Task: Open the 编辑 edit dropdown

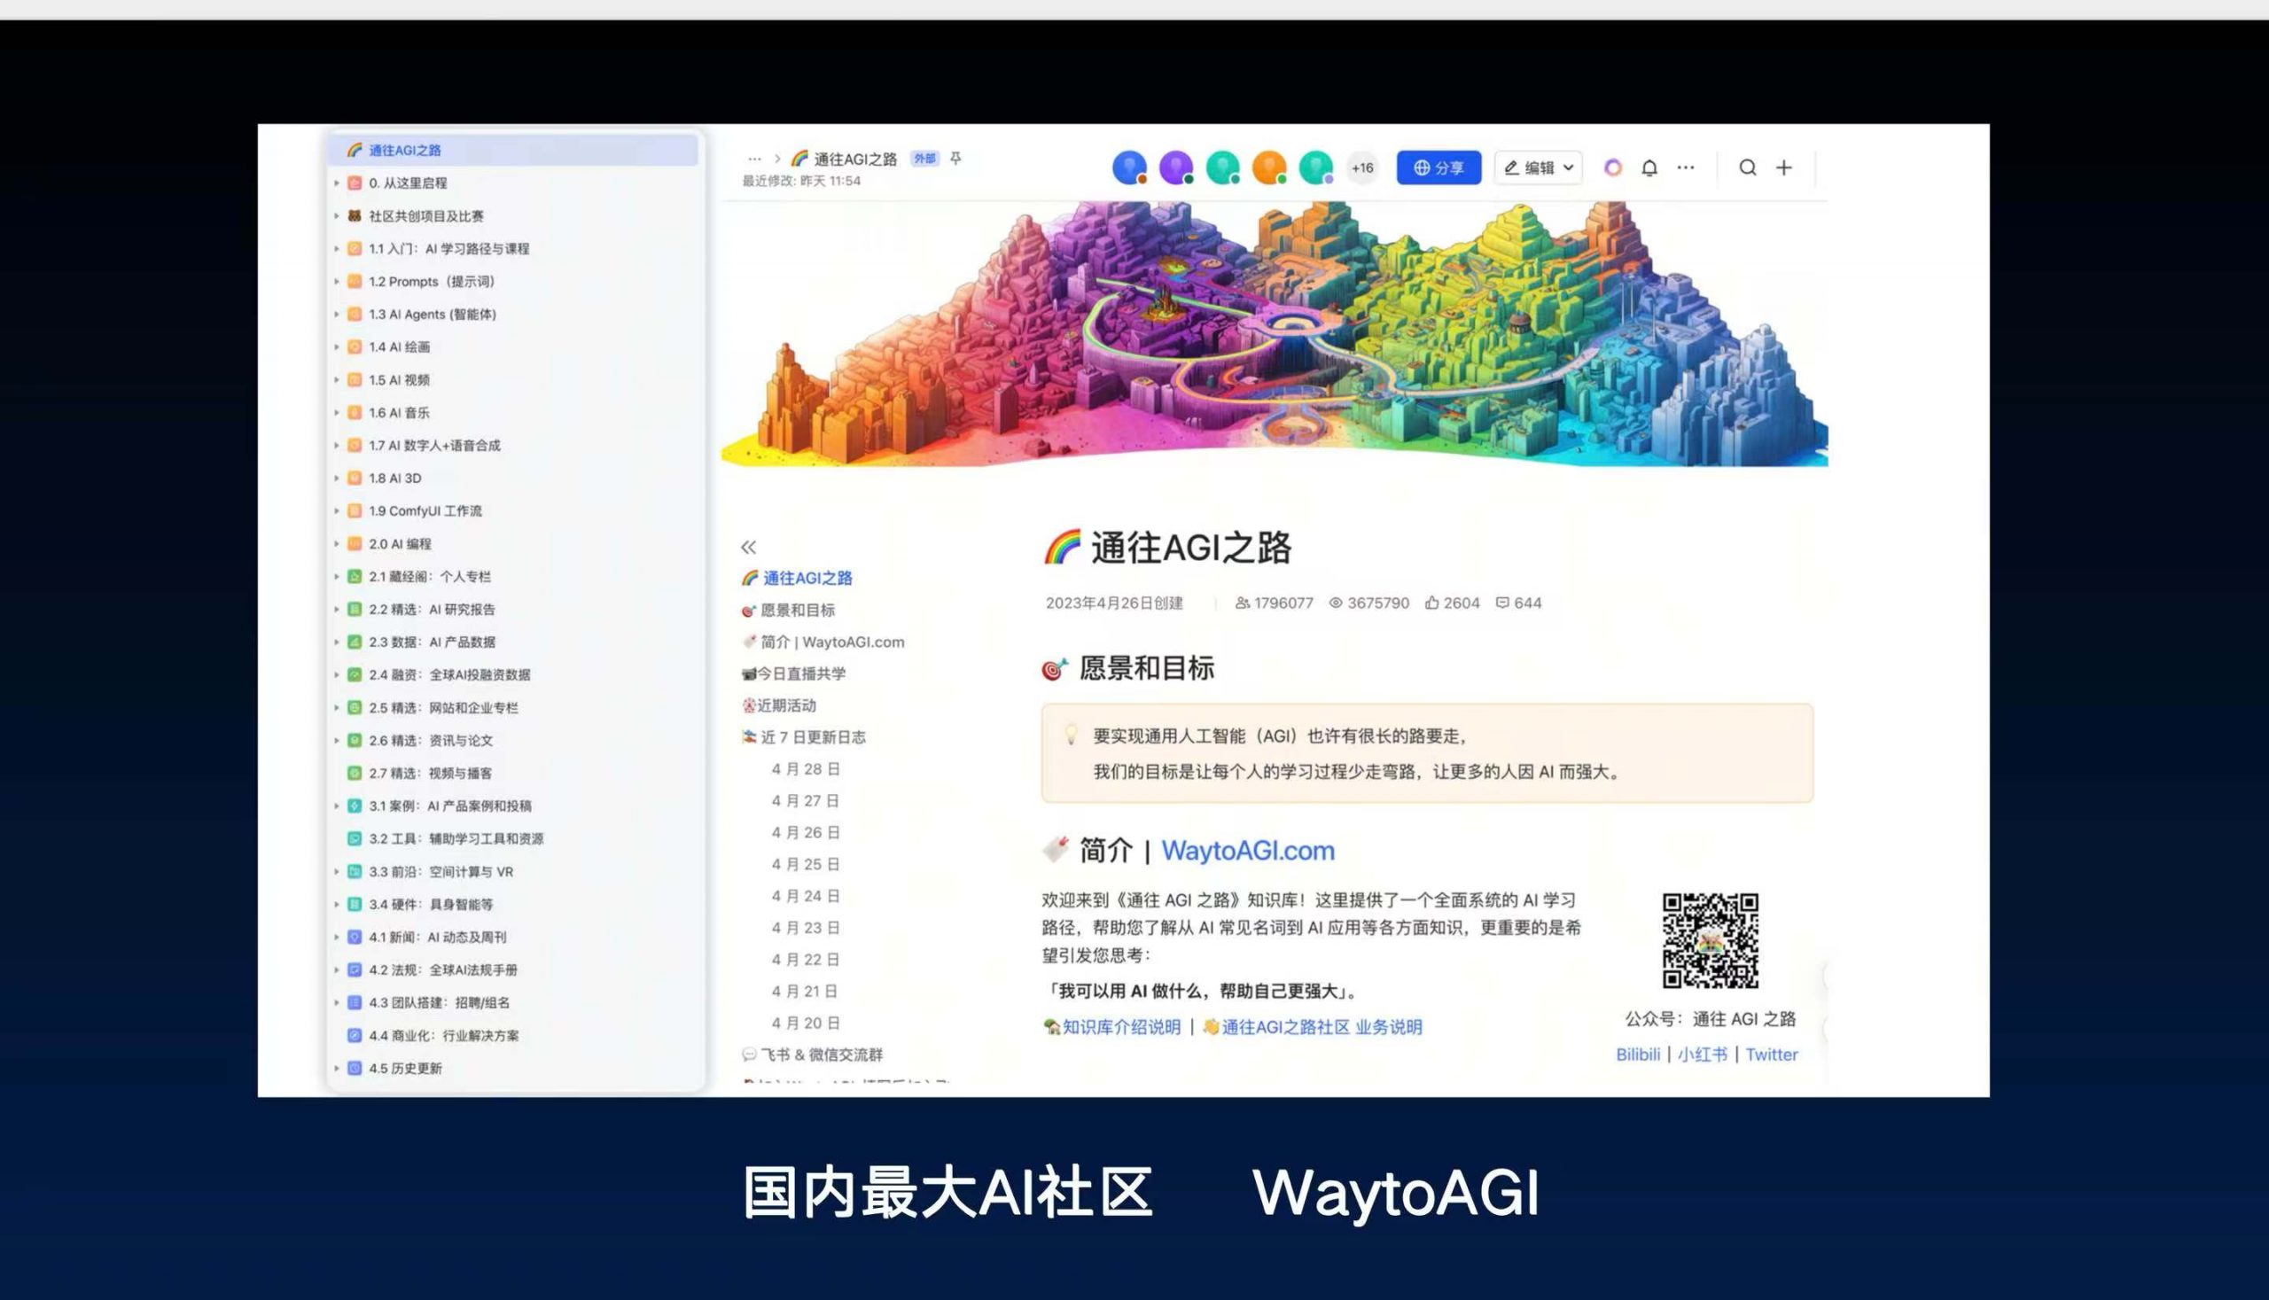Action: (1539, 167)
